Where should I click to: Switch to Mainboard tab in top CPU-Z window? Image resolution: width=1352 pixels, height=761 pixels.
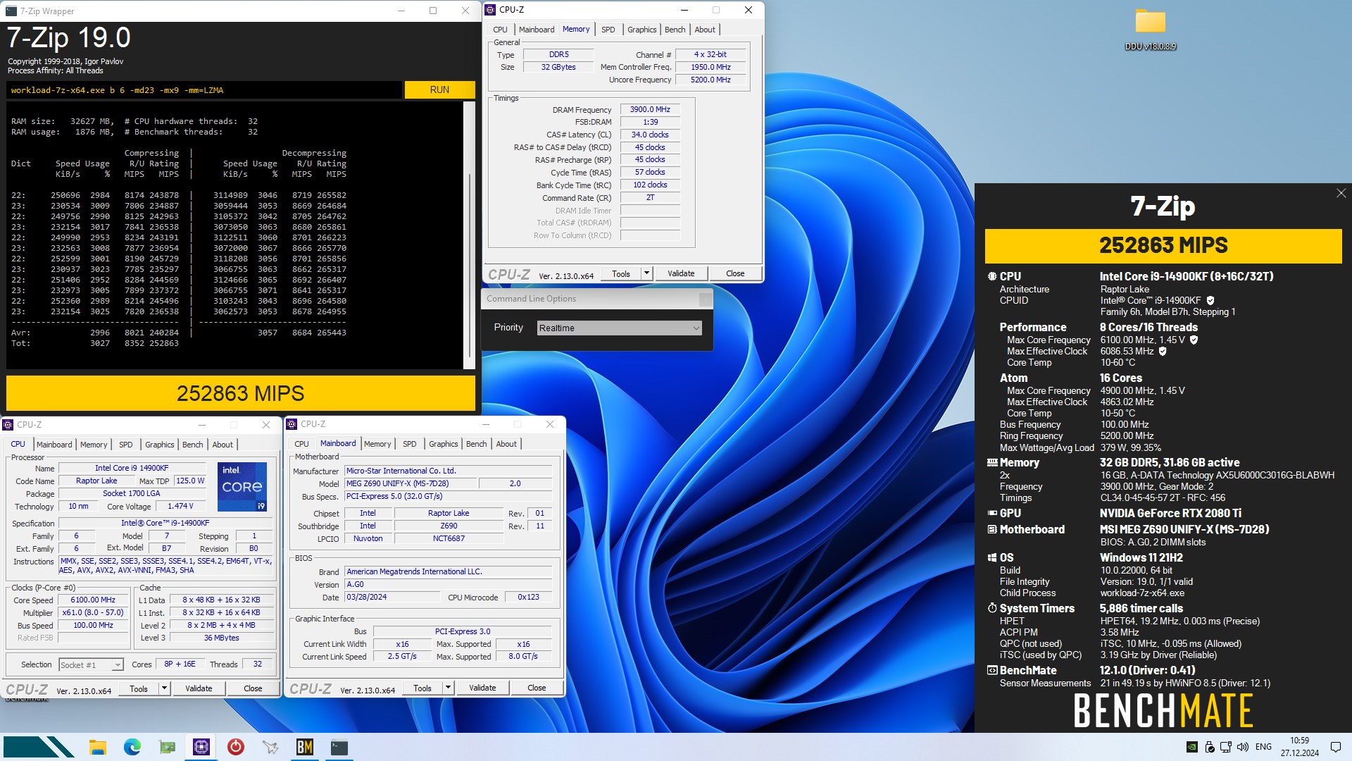537,30
